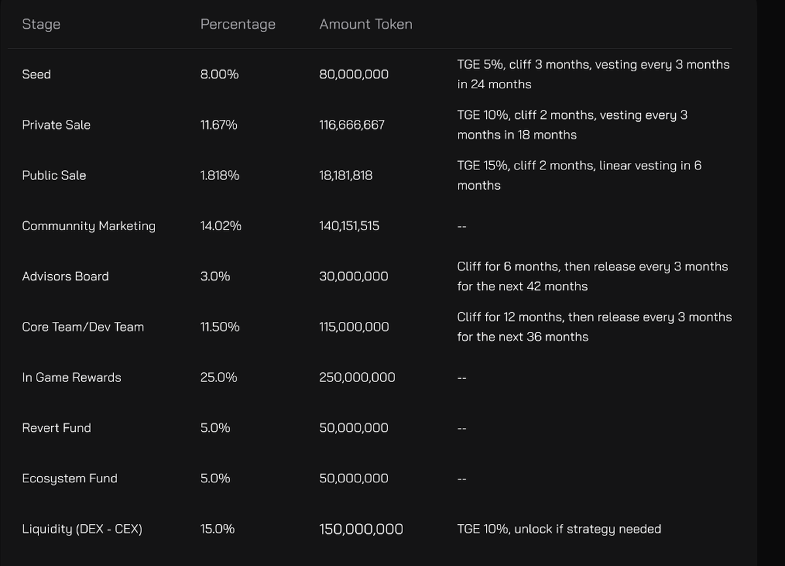This screenshot has width=785, height=566.
Task: Click the Stage column header
Action: tap(41, 24)
